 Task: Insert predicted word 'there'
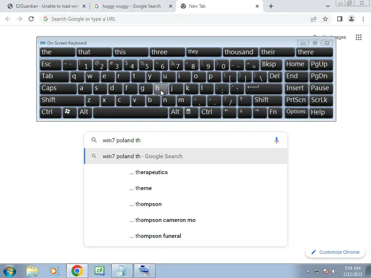pyautogui.click(x=314, y=52)
